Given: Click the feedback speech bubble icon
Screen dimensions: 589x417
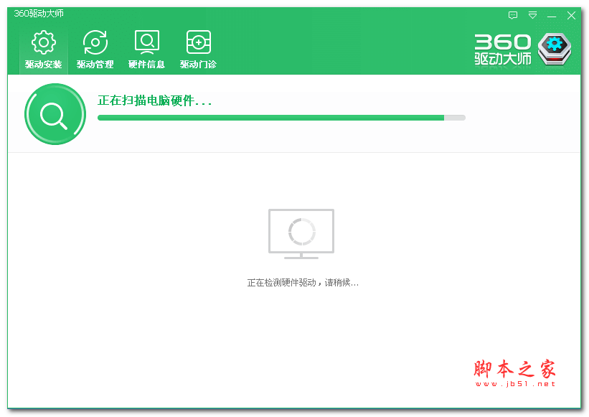Looking at the screenshot, I should click(x=513, y=15).
